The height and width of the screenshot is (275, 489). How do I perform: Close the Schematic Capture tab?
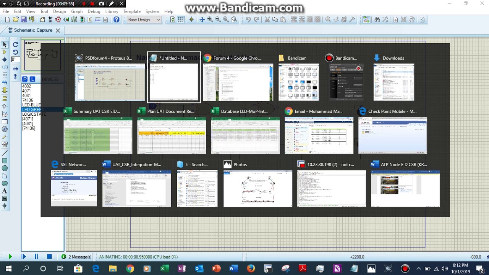coord(58,30)
